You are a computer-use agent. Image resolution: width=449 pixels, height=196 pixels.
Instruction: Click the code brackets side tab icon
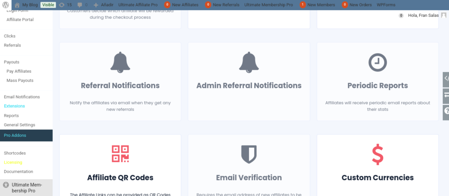click(x=446, y=78)
